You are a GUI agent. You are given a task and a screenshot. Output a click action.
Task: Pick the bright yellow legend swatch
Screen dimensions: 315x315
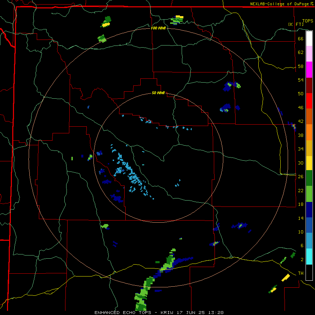pyautogui.click(x=309, y=163)
